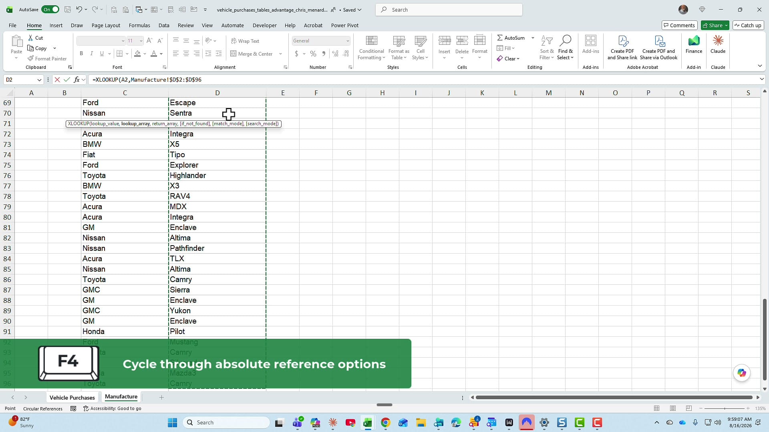Click the Insert cells icon
Screen dimensions: 769x432
coord(444,40)
